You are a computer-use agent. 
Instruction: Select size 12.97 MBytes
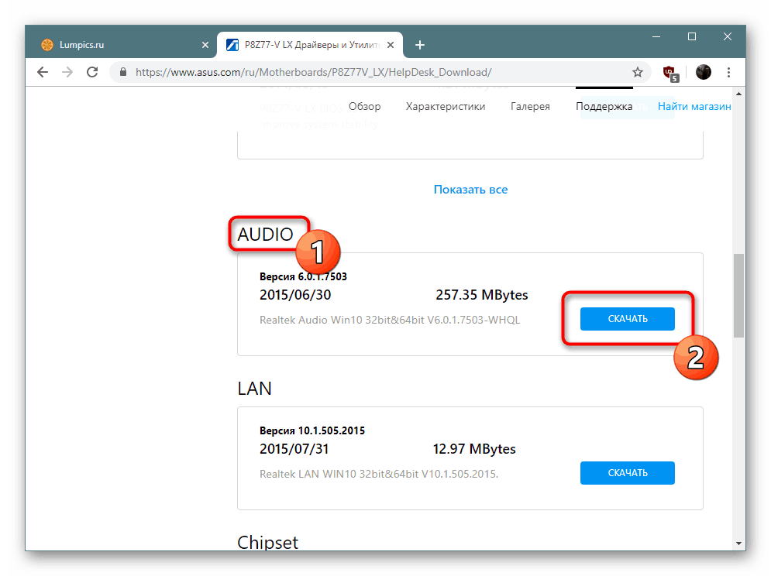point(474,449)
